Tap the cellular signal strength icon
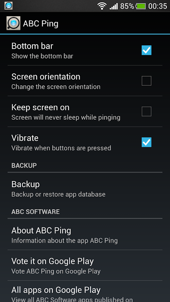The image size is (170, 302). click(x=114, y=6)
